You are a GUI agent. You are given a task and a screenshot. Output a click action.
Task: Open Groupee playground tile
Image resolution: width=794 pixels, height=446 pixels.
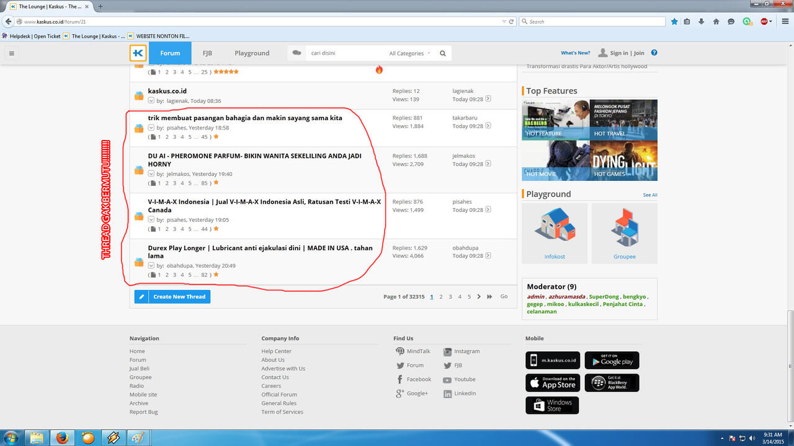[625, 233]
